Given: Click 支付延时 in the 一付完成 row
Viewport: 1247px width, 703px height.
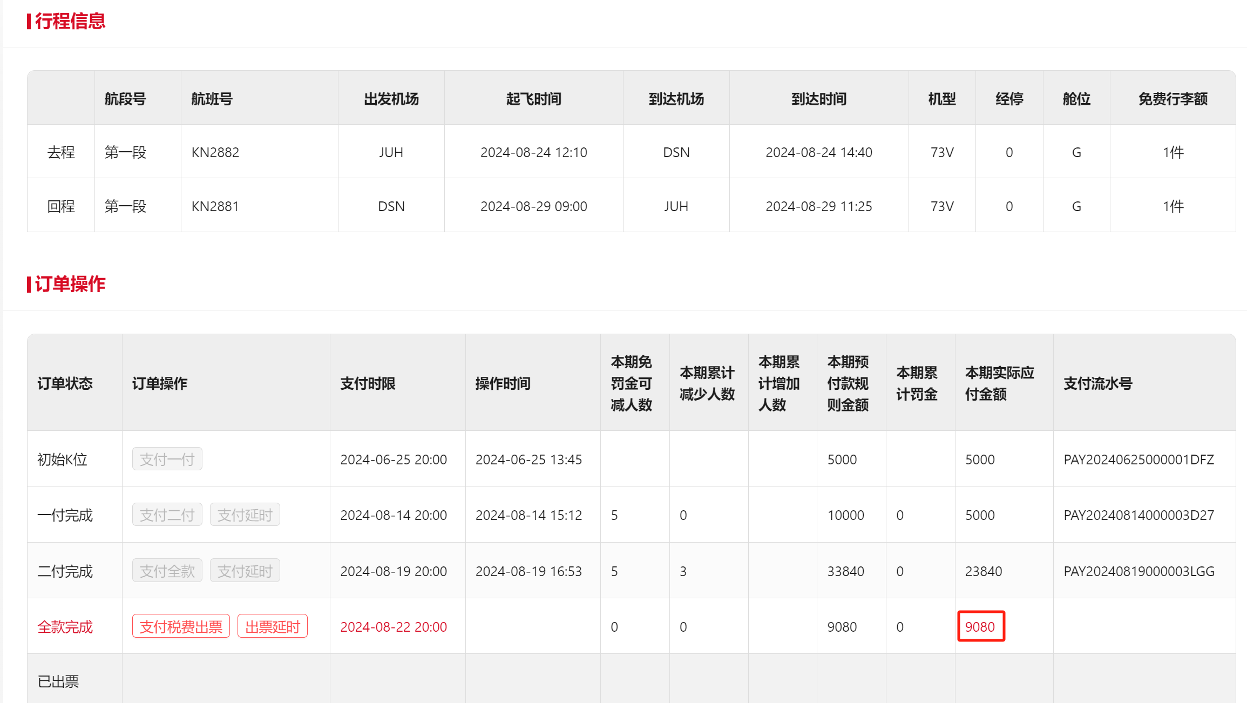Looking at the screenshot, I should [x=245, y=515].
